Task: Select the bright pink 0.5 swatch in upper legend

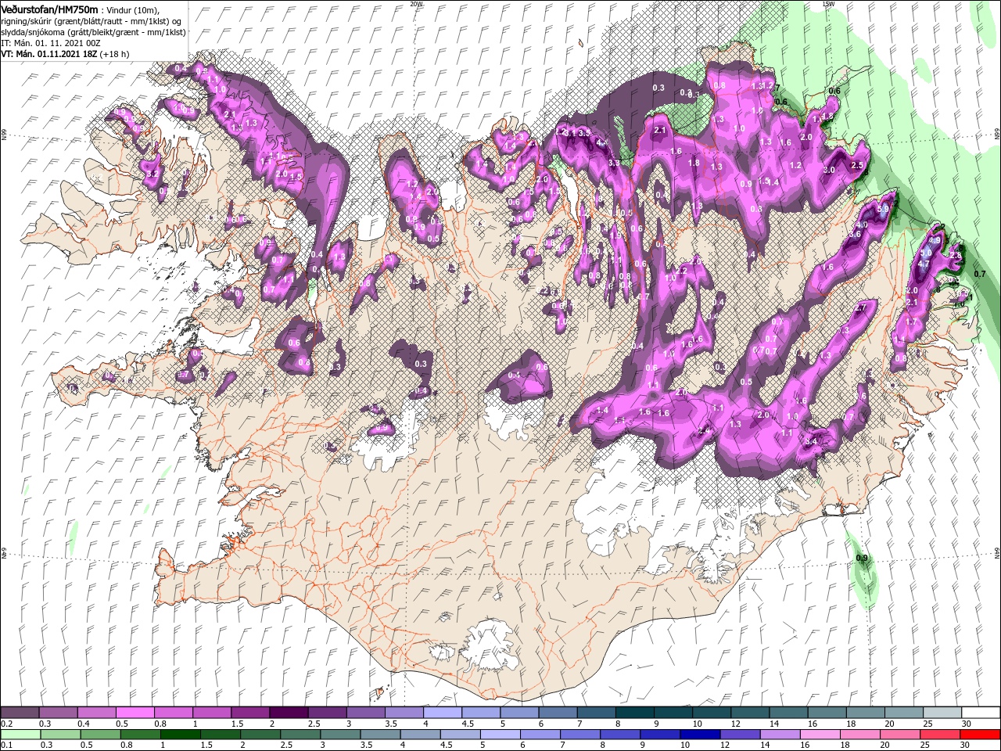Action: click(135, 713)
